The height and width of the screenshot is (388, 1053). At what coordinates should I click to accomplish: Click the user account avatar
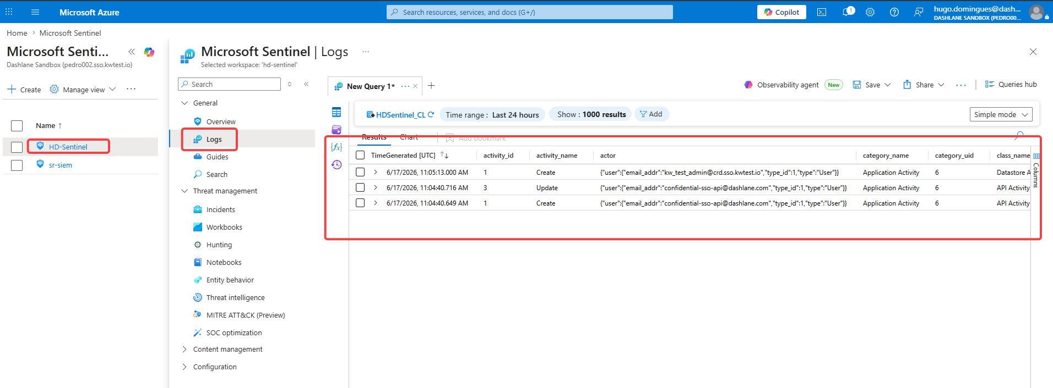pos(1036,12)
